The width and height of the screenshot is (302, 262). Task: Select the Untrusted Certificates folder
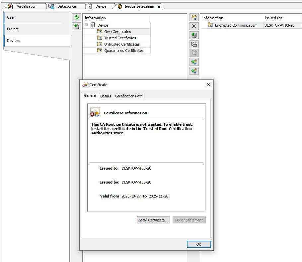[x=122, y=44]
